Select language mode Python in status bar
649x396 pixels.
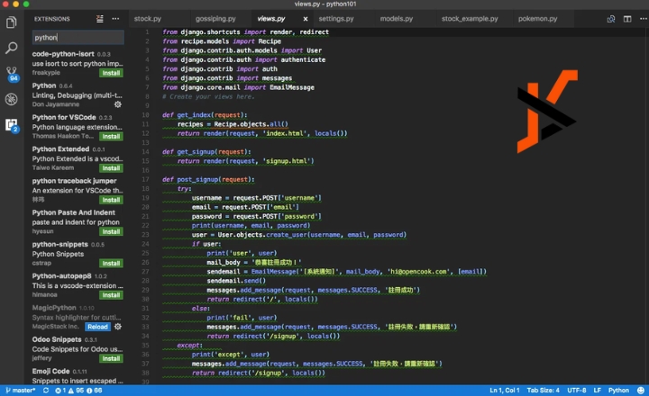(618, 391)
